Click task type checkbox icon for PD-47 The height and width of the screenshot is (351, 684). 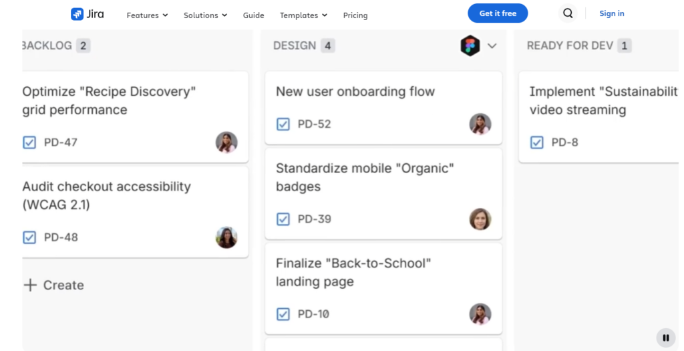click(x=29, y=142)
